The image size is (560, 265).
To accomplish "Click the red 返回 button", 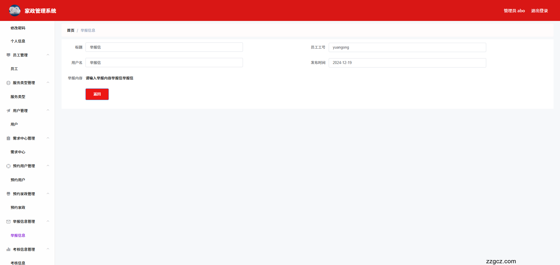I will [97, 94].
